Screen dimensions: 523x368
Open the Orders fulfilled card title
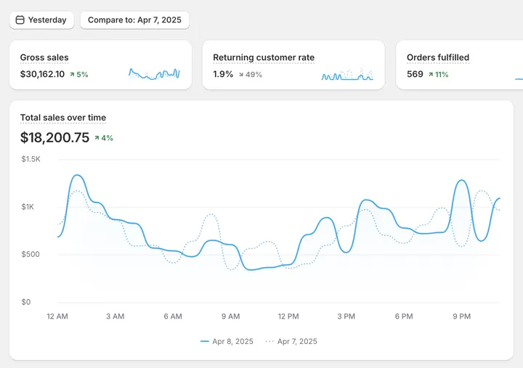pos(438,57)
